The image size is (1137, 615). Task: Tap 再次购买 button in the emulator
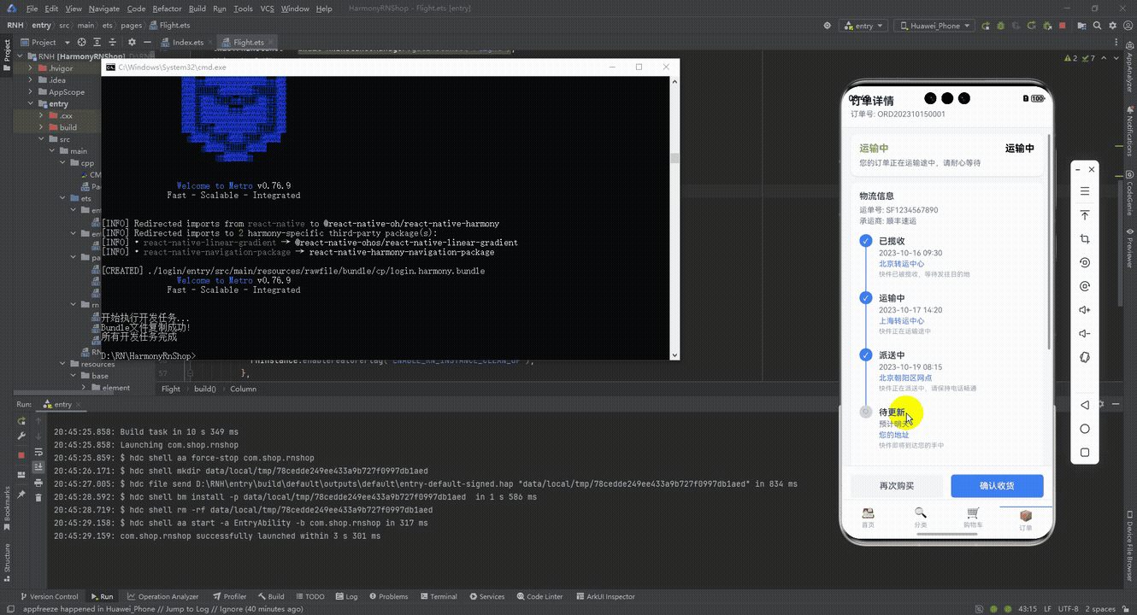pos(897,486)
